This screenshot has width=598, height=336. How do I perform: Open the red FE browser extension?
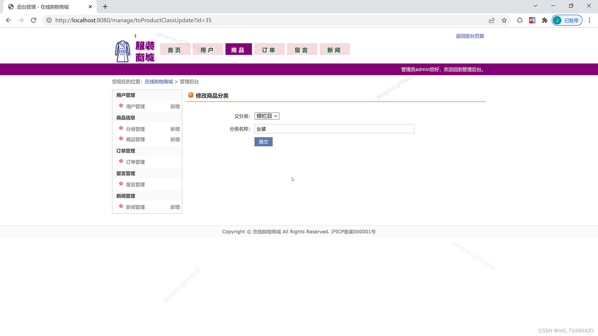(532, 20)
